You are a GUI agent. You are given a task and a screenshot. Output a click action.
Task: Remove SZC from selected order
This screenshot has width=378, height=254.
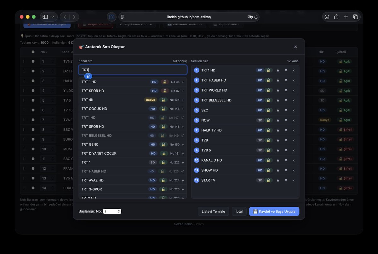pyautogui.click(x=294, y=110)
